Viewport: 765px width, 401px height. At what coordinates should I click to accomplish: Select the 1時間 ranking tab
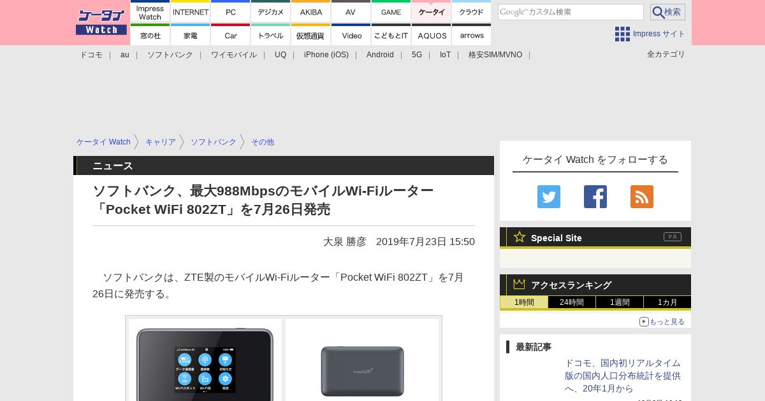(524, 302)
